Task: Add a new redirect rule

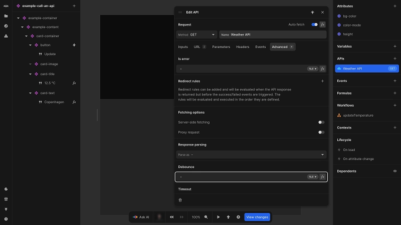Action: coord(322,81)
